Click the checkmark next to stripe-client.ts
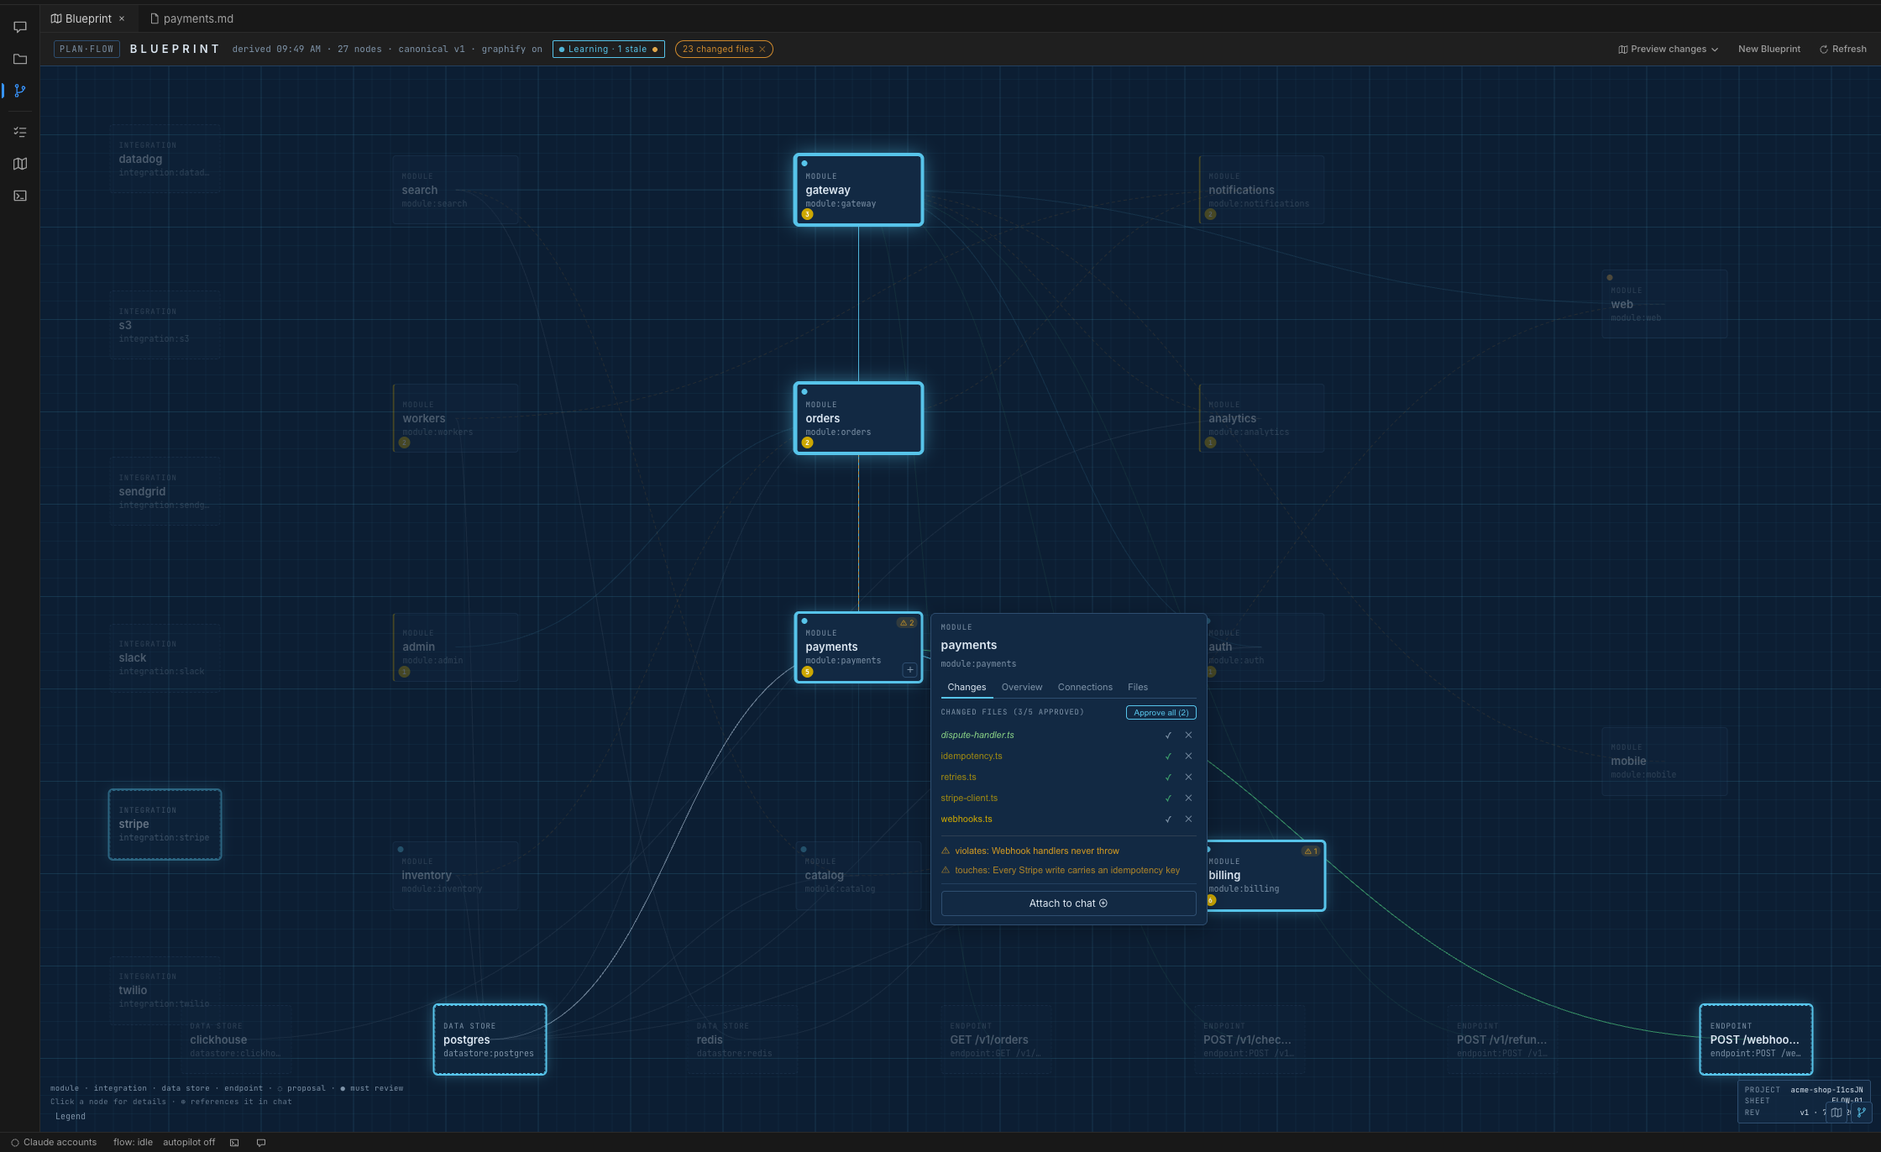1881x1152 pixels. (x=1168, y=799)
